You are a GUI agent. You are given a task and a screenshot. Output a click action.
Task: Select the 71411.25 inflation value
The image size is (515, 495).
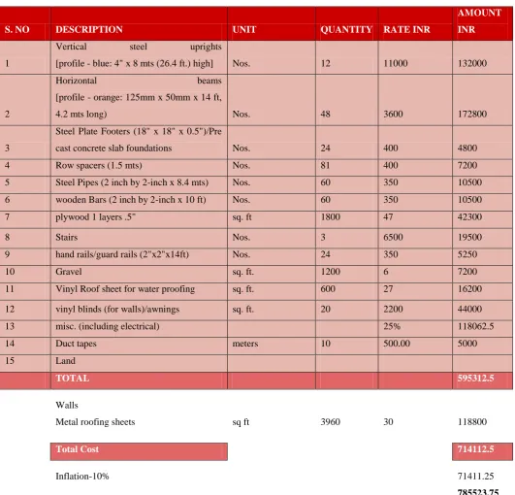pyautogui.click(x=475, y=477)
